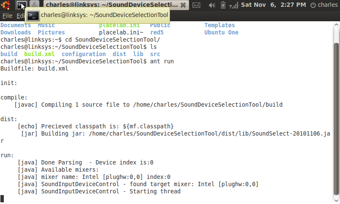Click the terminal scrollbar down arrow
340x204 pixels.
pos(336,201)
